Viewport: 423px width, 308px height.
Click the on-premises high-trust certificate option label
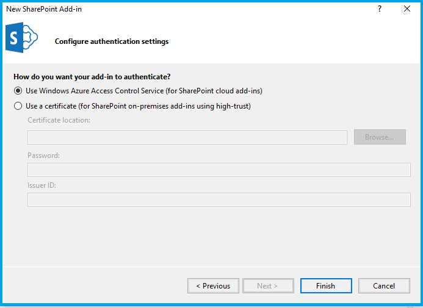tap(138, 106)
